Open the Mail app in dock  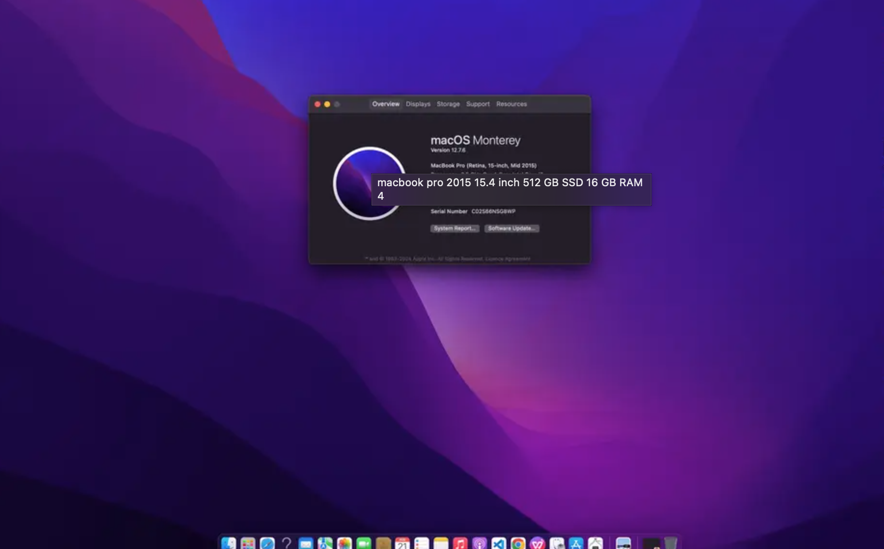coord(306,543)
